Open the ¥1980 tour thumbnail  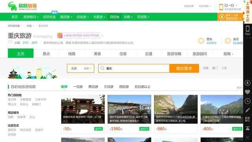pos(130,109)
